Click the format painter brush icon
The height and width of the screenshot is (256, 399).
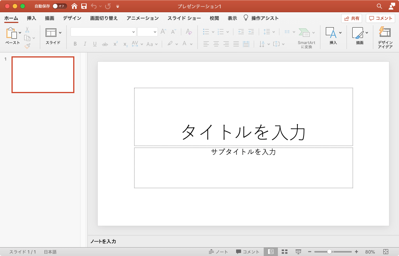(27, 46)
